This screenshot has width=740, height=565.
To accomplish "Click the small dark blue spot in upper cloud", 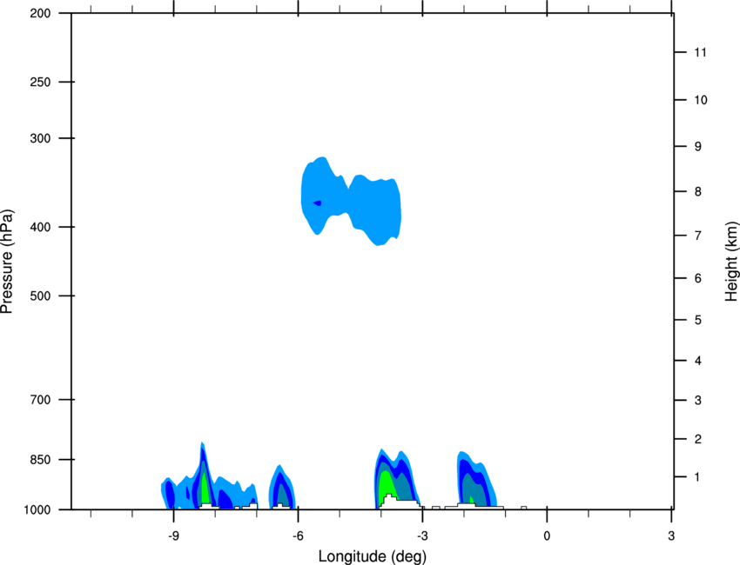I will pyautogui.click(x=318, y=203).
